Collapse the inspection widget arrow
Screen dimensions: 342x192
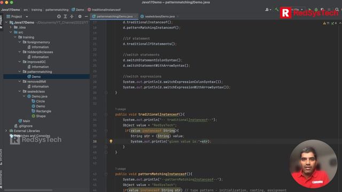(x=340, y=23)
